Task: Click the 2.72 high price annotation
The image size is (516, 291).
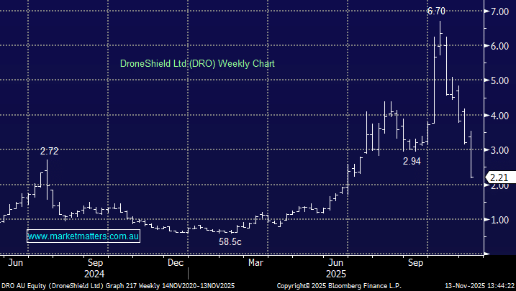Action: coord(49,152)
